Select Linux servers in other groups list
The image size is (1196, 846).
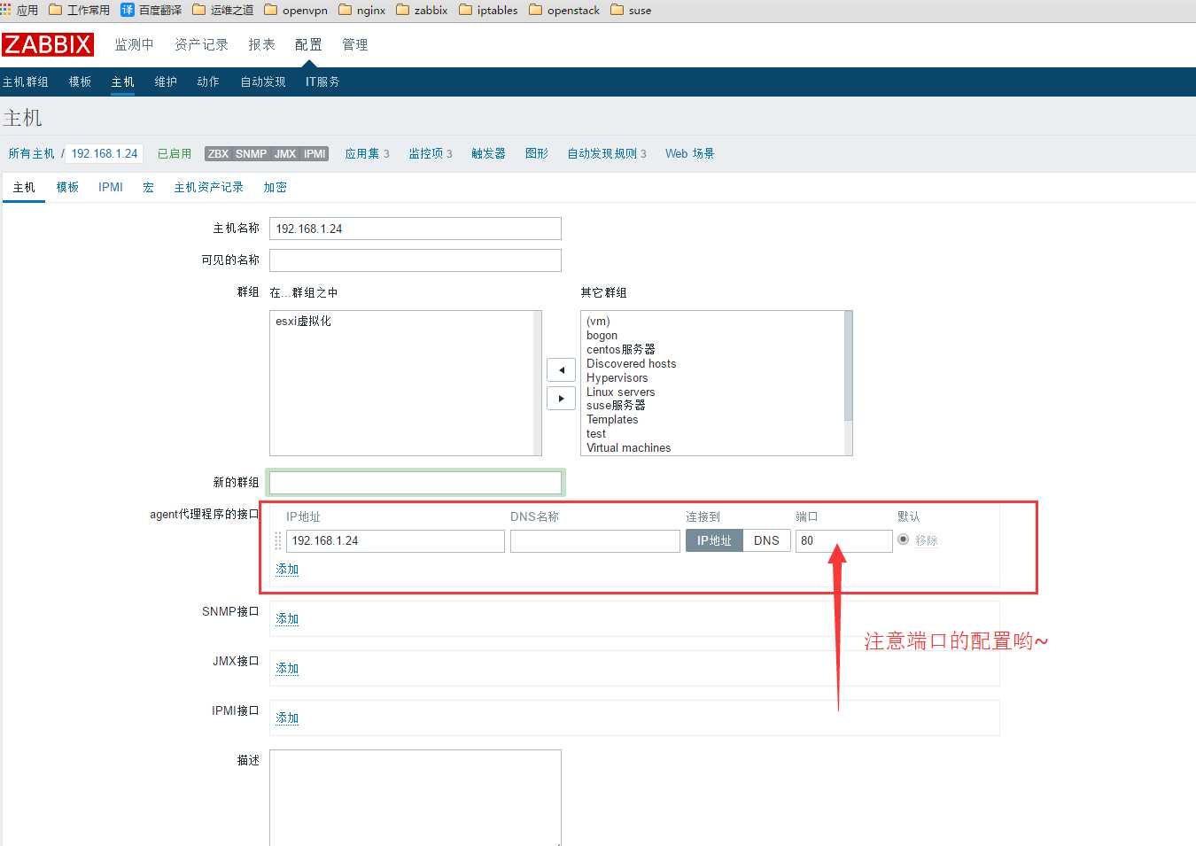(x=620, y=392)
